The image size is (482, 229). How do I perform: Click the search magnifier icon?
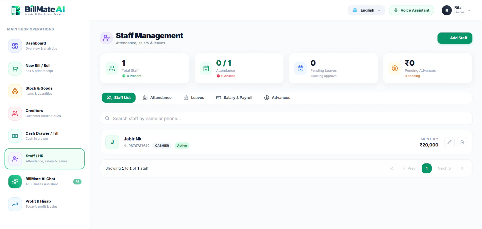(107, 118)
